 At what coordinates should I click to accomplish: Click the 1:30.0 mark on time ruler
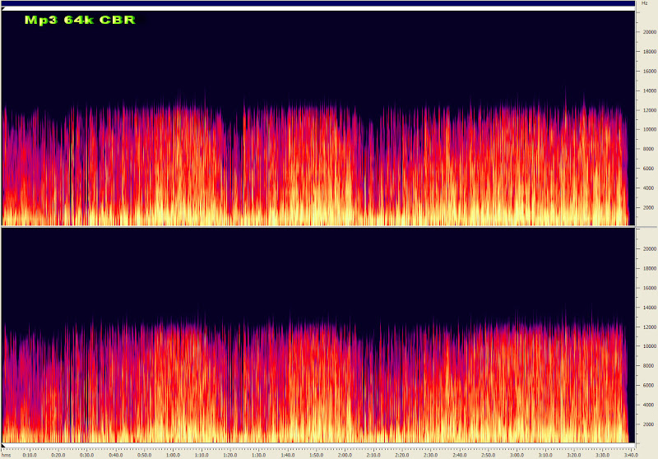(259, 453)
